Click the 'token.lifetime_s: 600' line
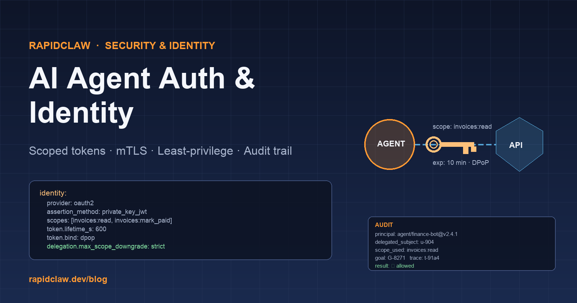 pos(76,229)
